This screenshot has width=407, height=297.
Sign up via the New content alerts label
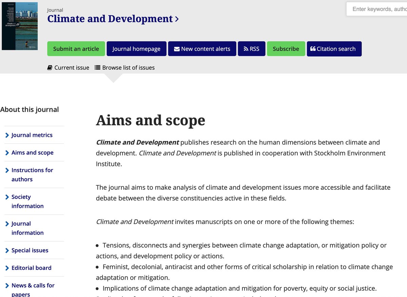206,49
